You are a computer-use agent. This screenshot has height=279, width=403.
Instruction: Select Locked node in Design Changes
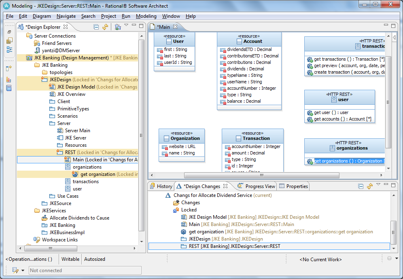point(189,210)
